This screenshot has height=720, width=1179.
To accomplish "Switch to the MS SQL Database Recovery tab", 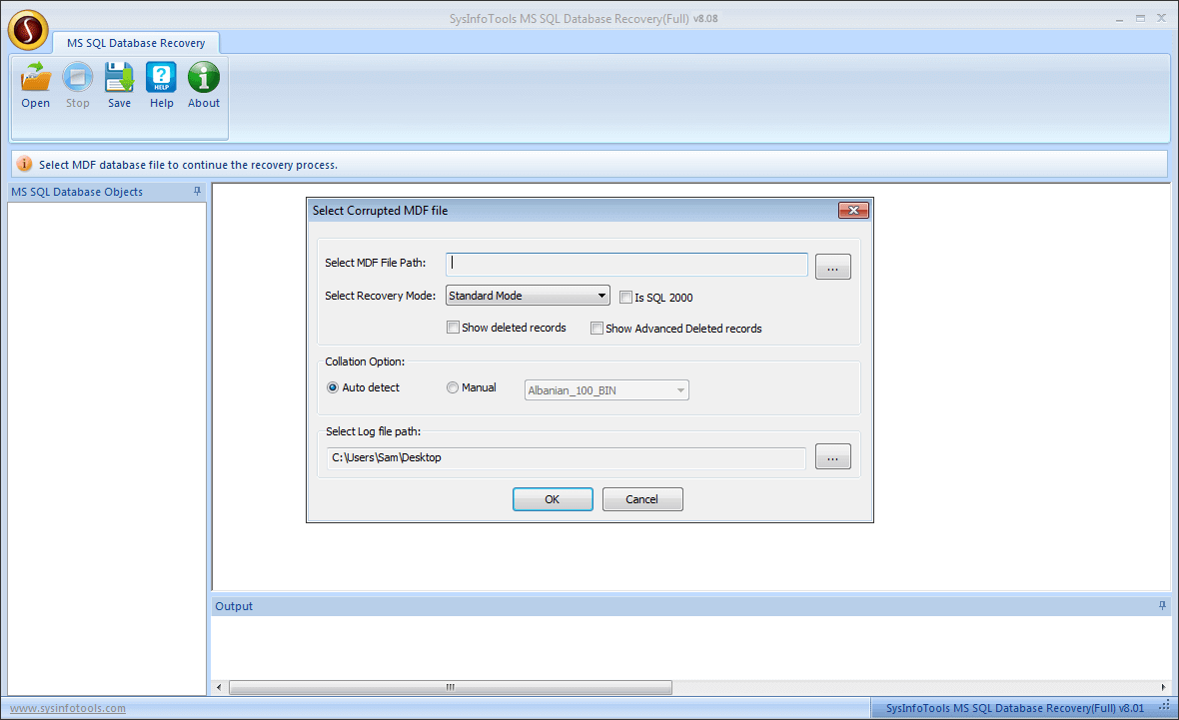I will click(136, 43).
